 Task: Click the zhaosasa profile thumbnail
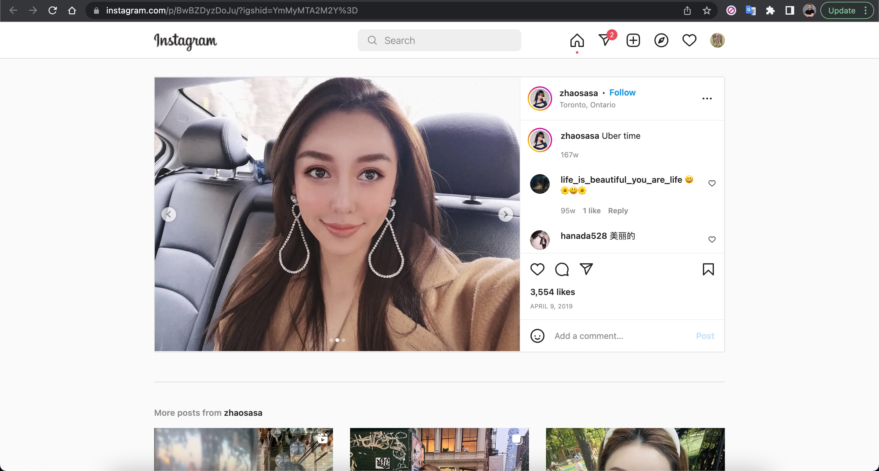540,98
